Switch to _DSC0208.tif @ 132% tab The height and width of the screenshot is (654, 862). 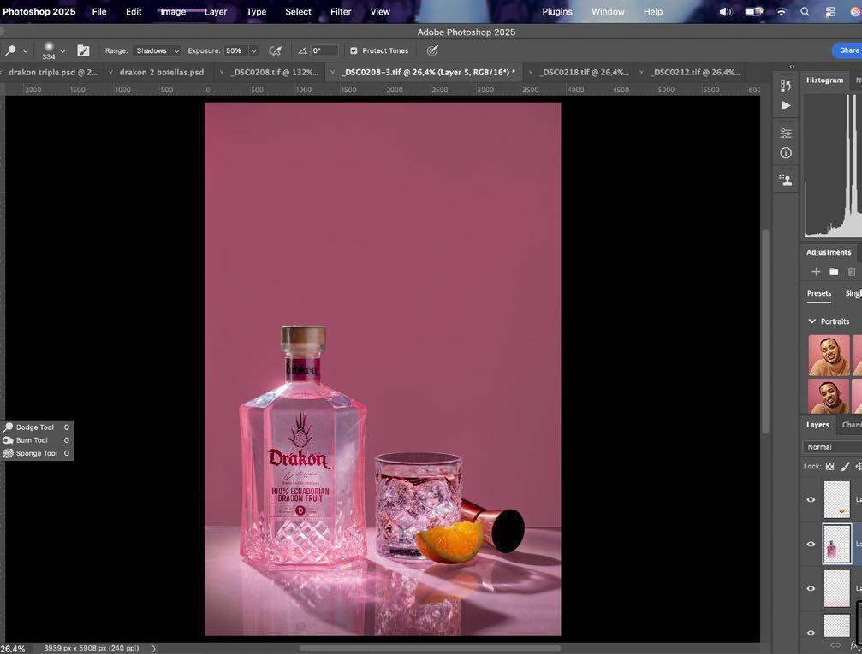(x=274, y=72)
